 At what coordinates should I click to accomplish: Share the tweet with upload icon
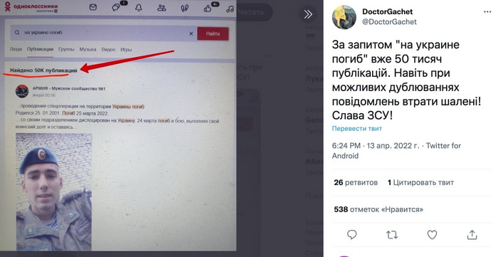pos(472,235)
